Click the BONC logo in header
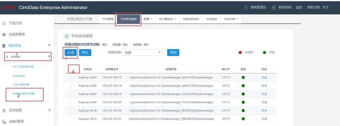340x126 pixels. click(x=9, y=8)
